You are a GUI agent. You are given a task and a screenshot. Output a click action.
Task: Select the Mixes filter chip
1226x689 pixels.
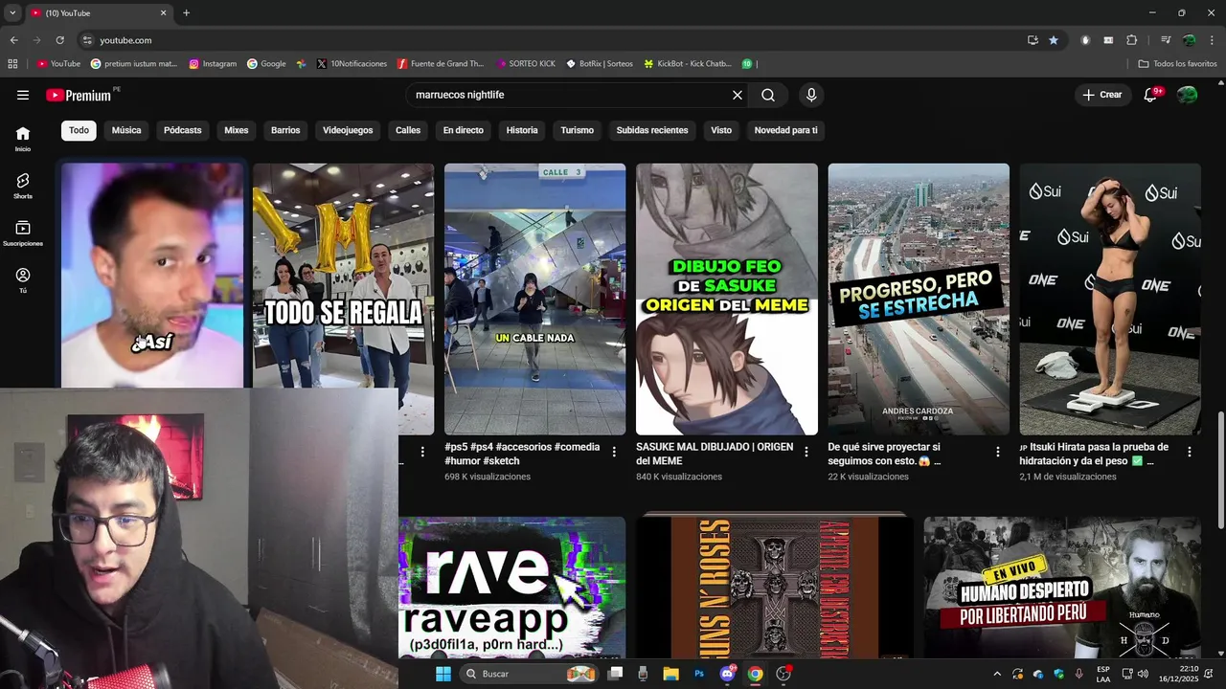[237, 130]
